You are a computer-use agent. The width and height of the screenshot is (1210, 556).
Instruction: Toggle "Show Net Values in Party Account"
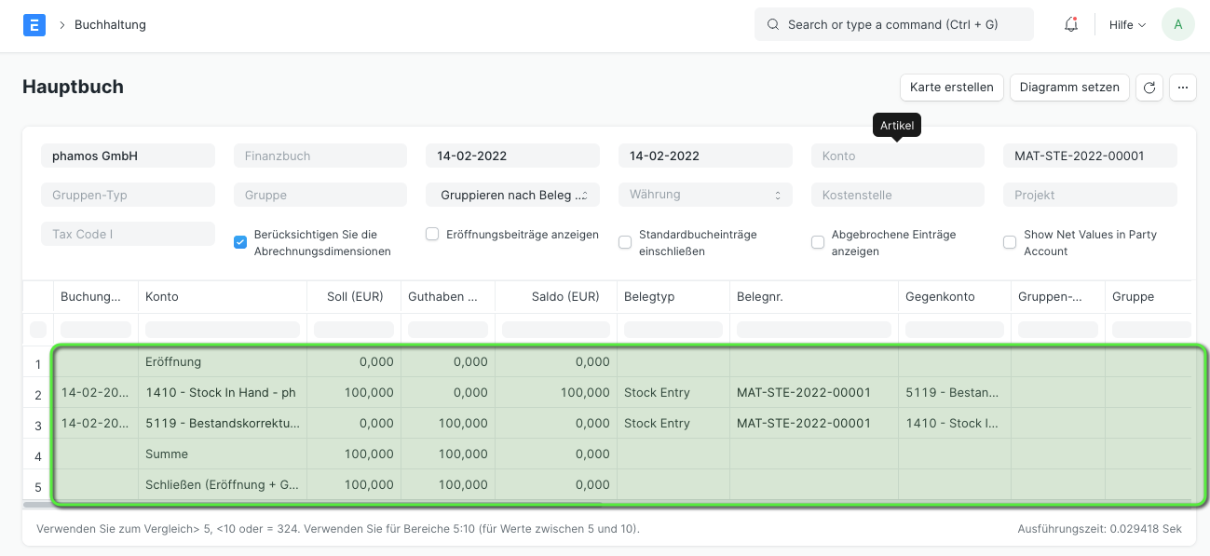click(x=1010, y=242)
